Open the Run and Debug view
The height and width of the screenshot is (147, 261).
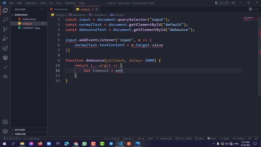5,39
